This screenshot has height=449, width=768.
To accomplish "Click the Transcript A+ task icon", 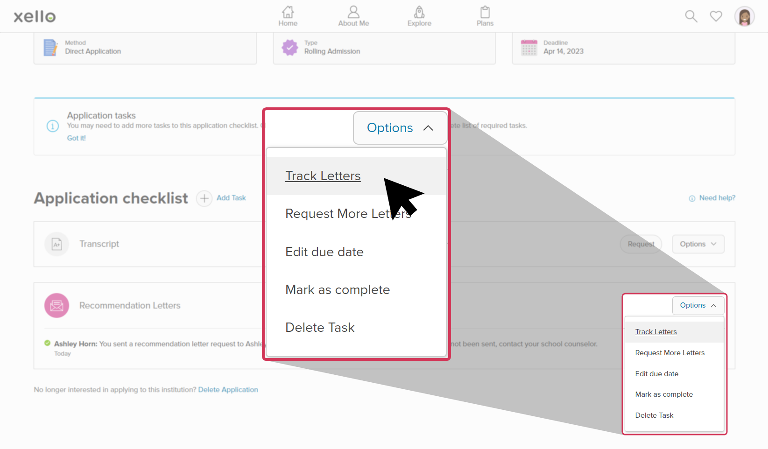I will click(x=56, y=244).
